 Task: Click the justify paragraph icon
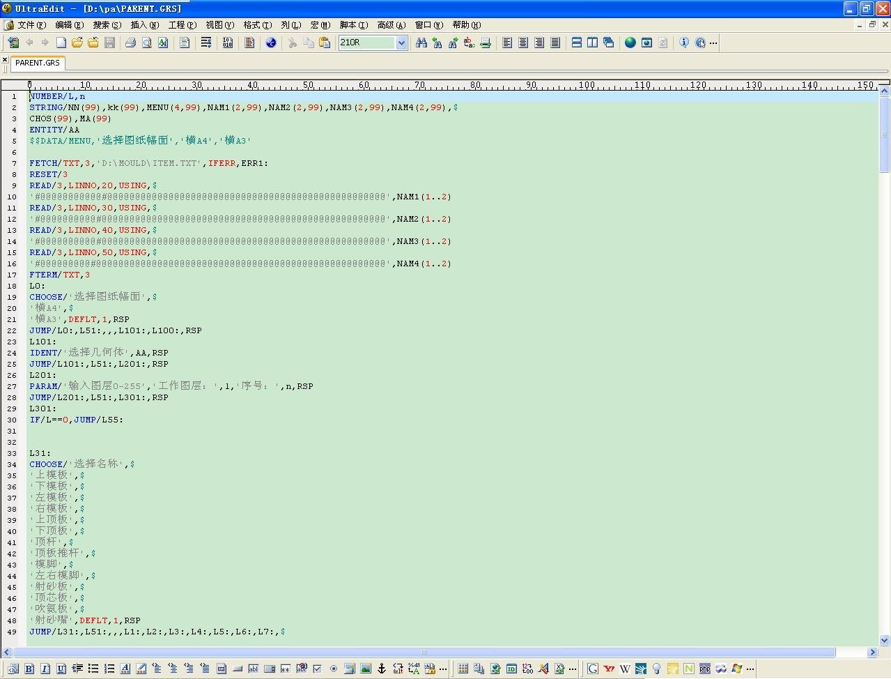pos(555,43)
